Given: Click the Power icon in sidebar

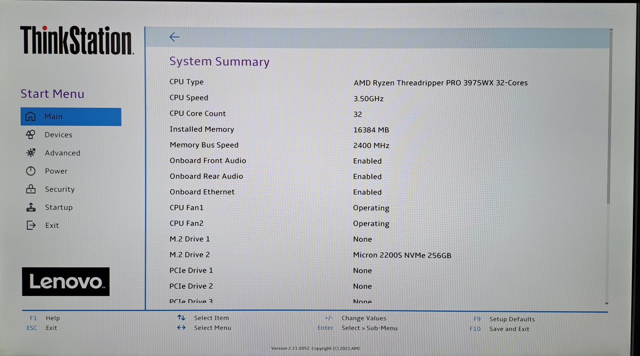Looking at the screenshot, I should (x=31, y=171).
